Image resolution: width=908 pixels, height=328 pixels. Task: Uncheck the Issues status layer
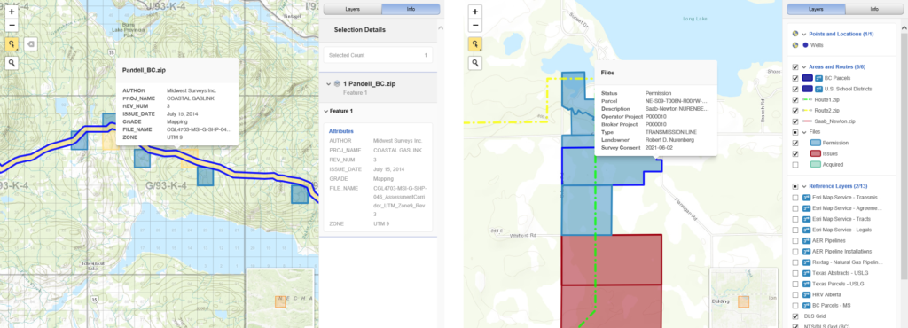(x=795, y=154)
